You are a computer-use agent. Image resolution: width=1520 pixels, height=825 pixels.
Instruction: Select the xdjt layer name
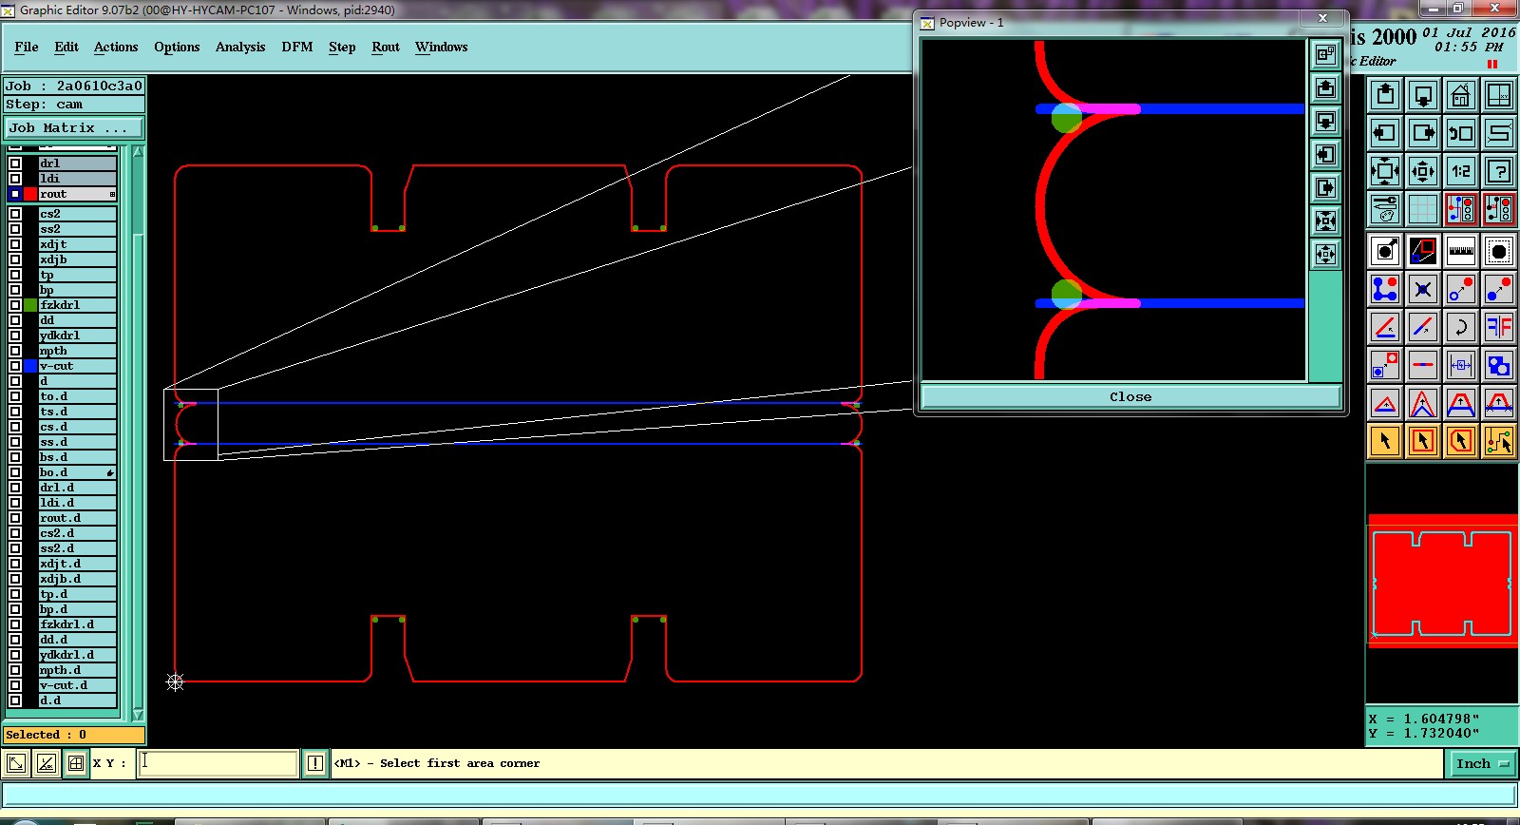[x=77, y=244]
